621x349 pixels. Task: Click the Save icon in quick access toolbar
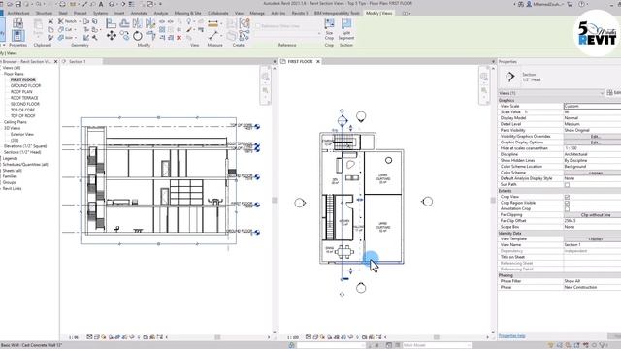(18, 4)
